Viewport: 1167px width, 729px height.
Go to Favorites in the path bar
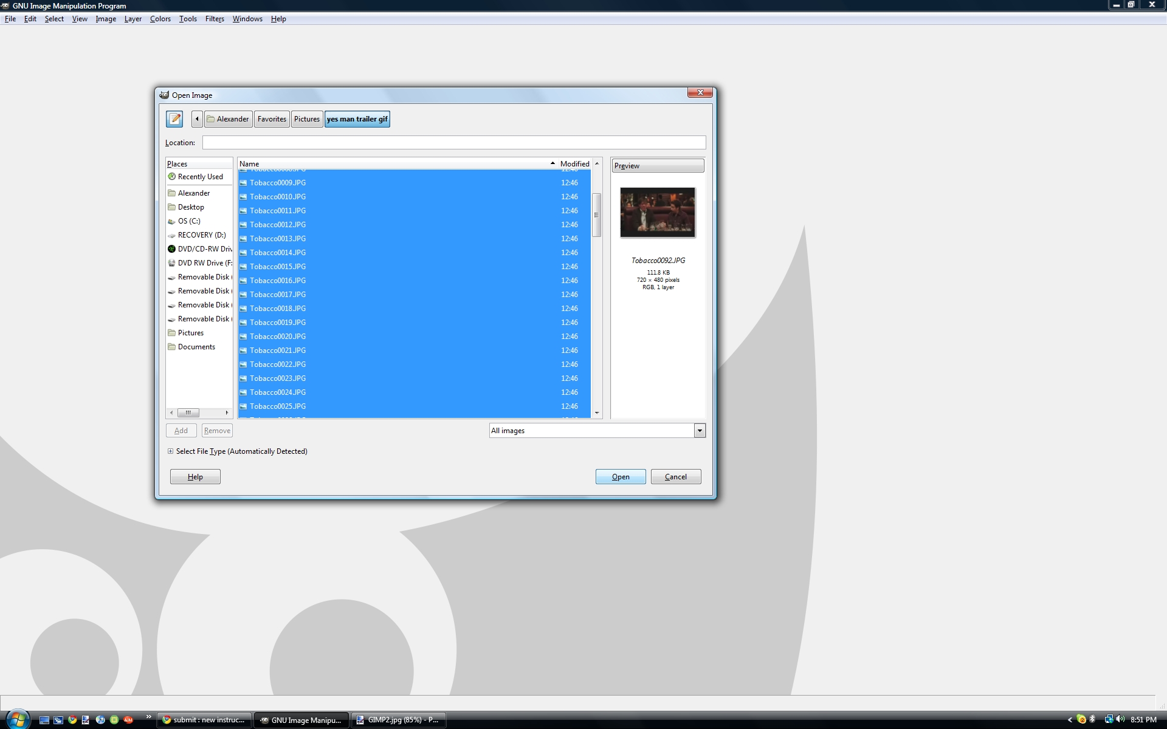pos(272,119)
